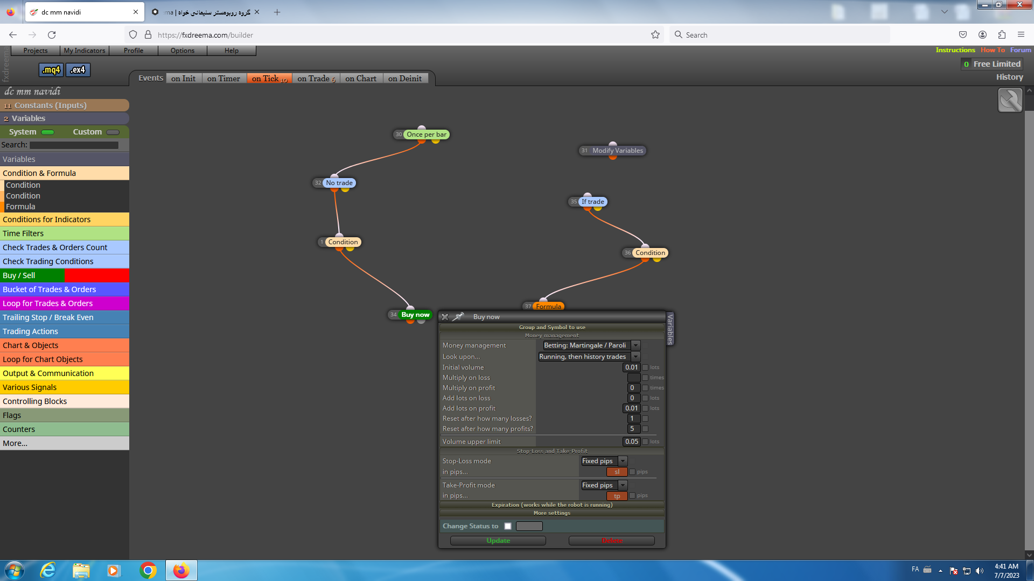The height and width of the screenshot is (581, 1034).
Task: Tick the Initial volume lots checkbox
Action: point(645,367)
